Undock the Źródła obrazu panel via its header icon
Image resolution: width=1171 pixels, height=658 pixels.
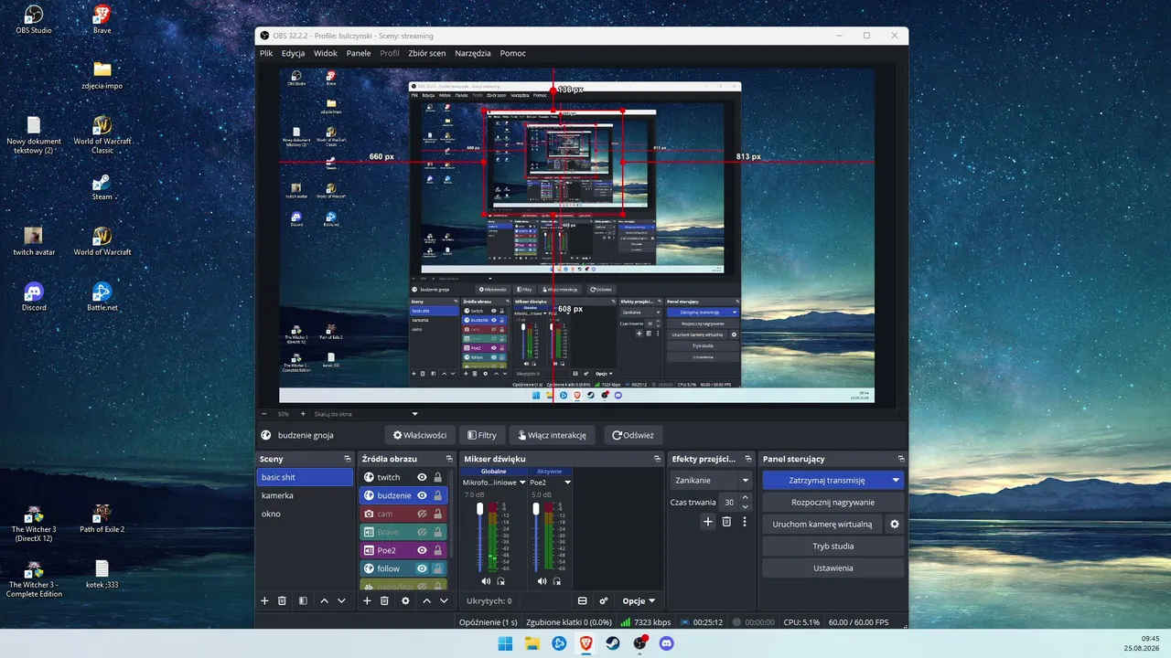tap(449, 459)
